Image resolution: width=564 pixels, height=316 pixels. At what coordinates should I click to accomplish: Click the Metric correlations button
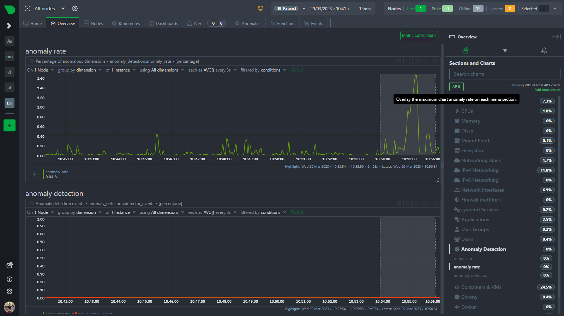click(419, 36)
